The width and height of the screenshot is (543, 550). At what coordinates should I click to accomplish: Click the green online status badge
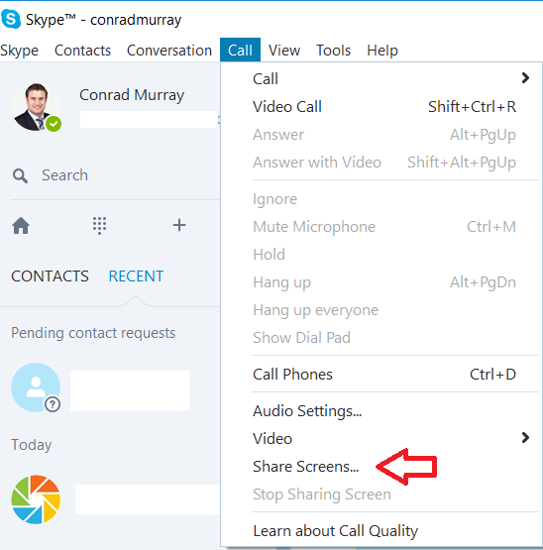54,124
